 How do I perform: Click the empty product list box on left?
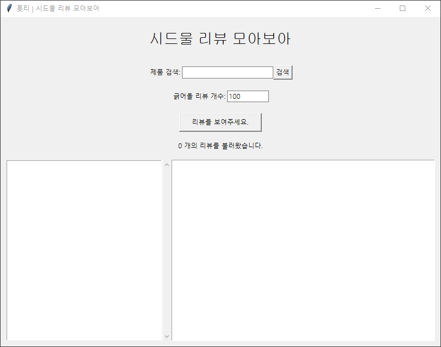pos(84,250)
